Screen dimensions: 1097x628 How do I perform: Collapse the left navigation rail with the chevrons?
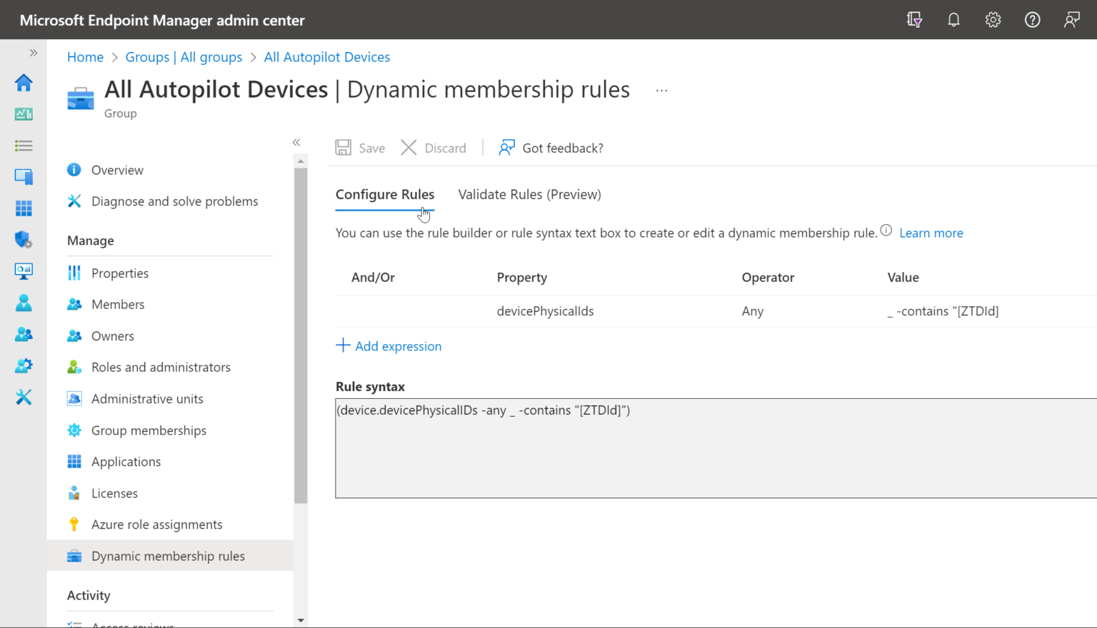[33, 52]
